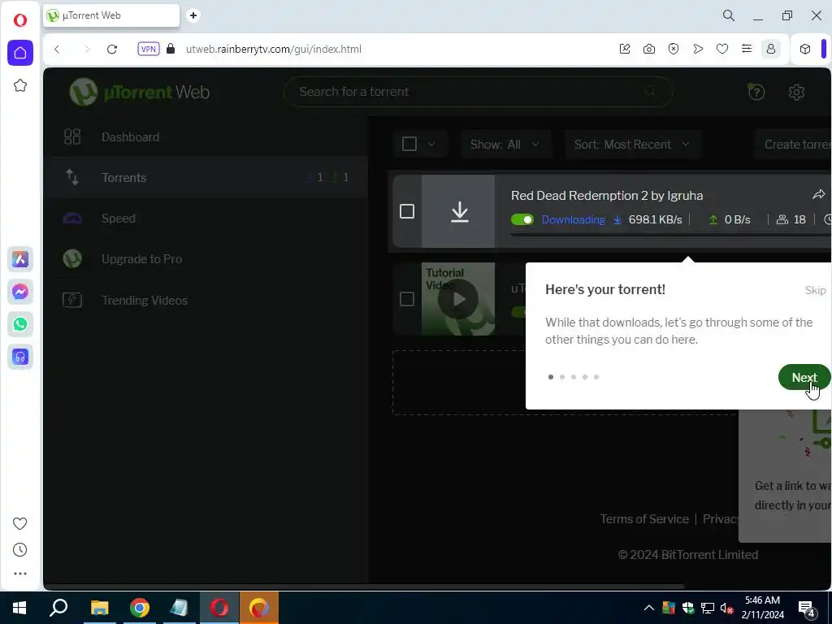Open Google Chrome from taskbar
This screenshot has height=624, width=832.
tap(140, 608)
